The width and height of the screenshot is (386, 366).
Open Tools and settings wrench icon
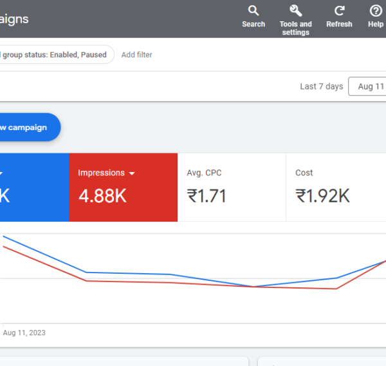click(x=296, y=10)
